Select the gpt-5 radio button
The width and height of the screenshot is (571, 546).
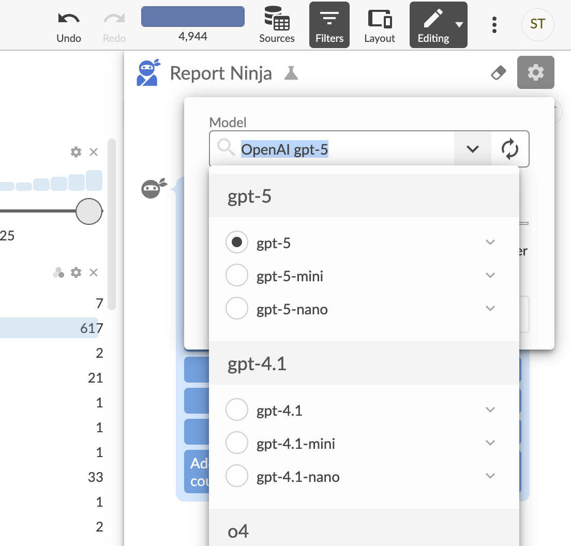click(x=237, y=242)
